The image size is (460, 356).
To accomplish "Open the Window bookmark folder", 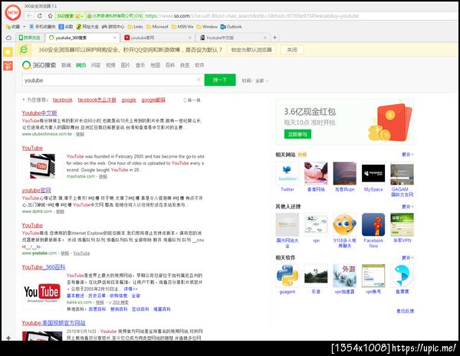I will click(207, 27).
